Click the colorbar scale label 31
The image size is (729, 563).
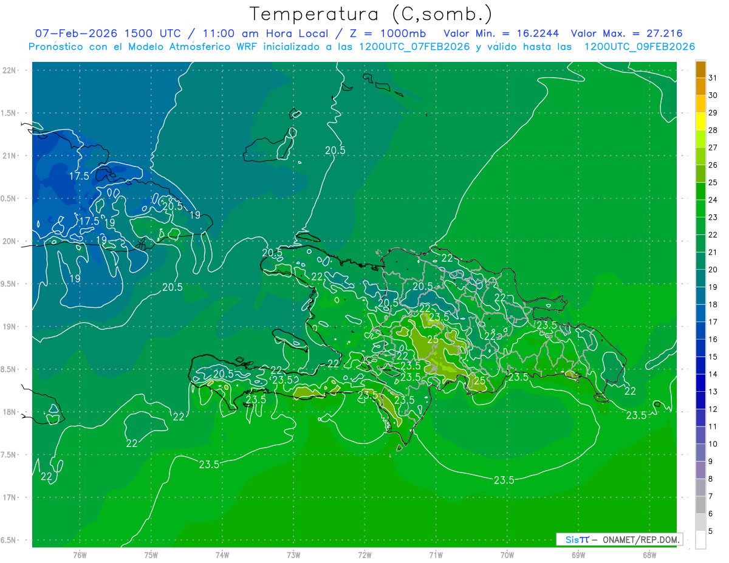tap(713, 78)
